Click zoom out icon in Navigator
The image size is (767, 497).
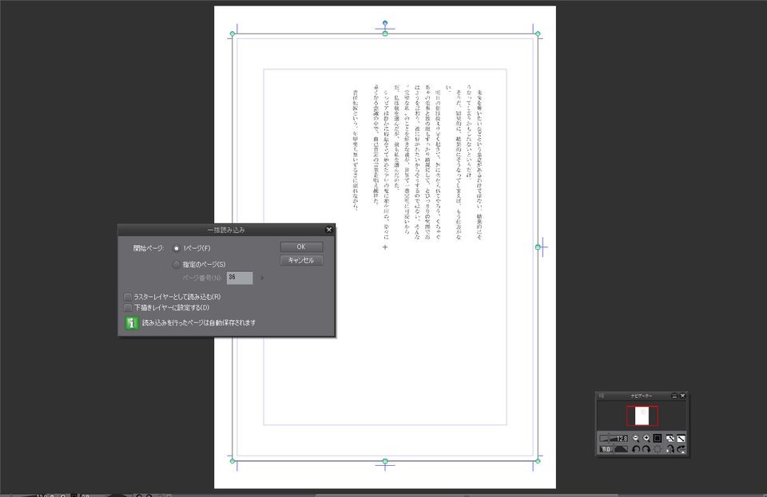[636, 438]
